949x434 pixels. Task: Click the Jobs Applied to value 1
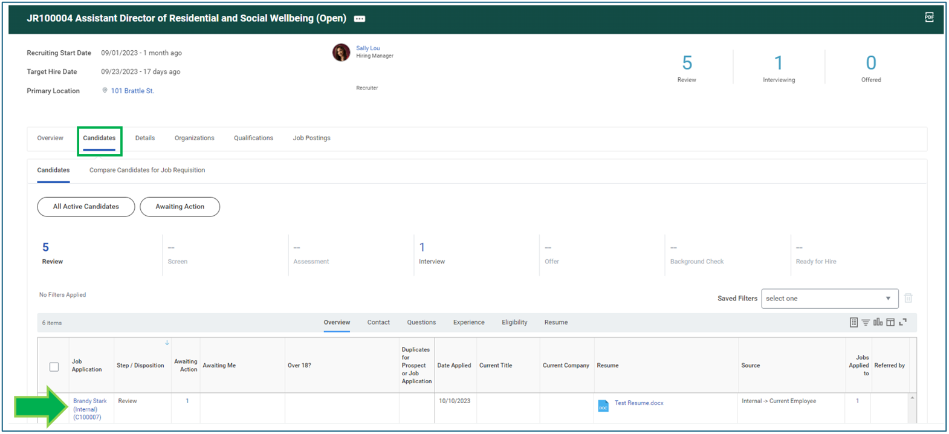[857, 401]
